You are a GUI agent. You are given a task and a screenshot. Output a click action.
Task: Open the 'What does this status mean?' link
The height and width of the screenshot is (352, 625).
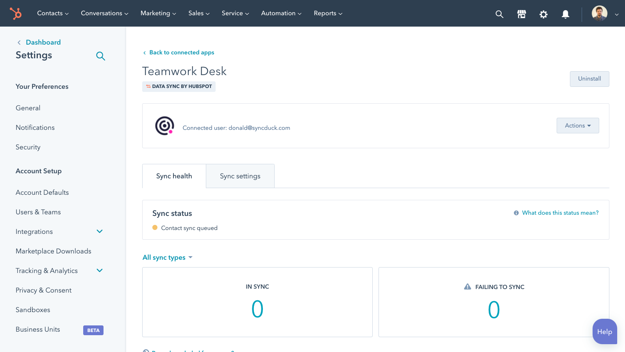pos(561,213)
